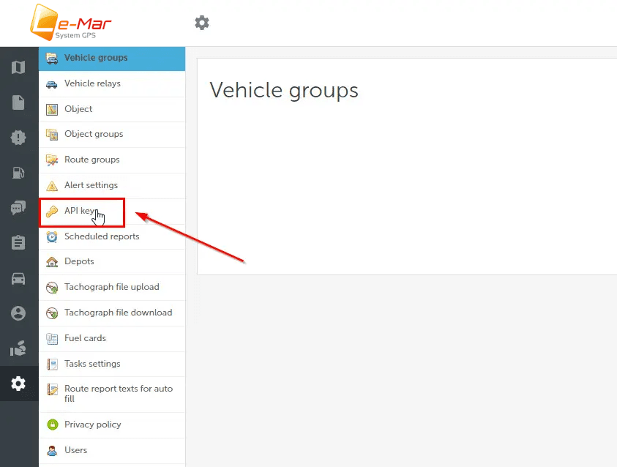Image resolution: width=617 pixels, height=467 pixels.
Task: Click the alerts warning icon in the sidebar
Action: coord(18,138)
